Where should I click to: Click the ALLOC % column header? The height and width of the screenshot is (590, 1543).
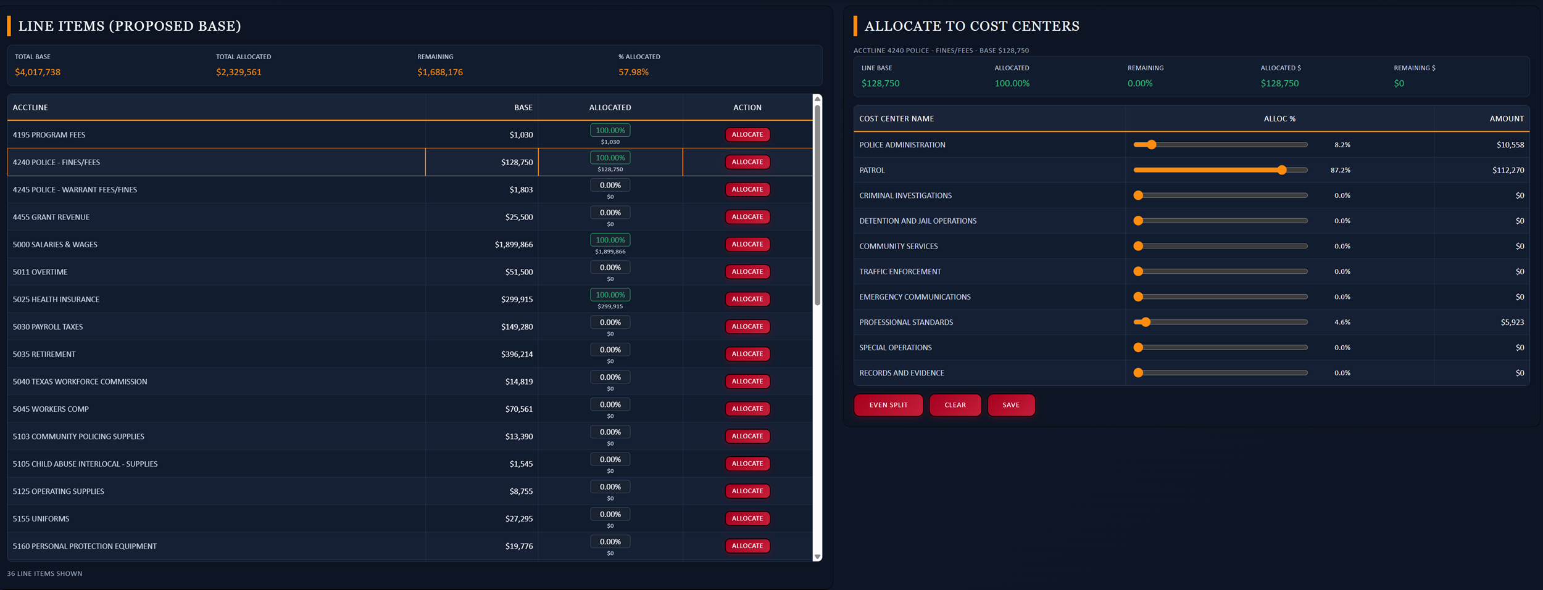[x=1279, y=118]
